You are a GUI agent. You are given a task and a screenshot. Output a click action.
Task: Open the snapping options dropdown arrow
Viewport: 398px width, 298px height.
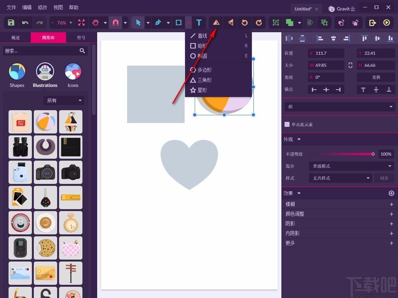coord(126,23)
